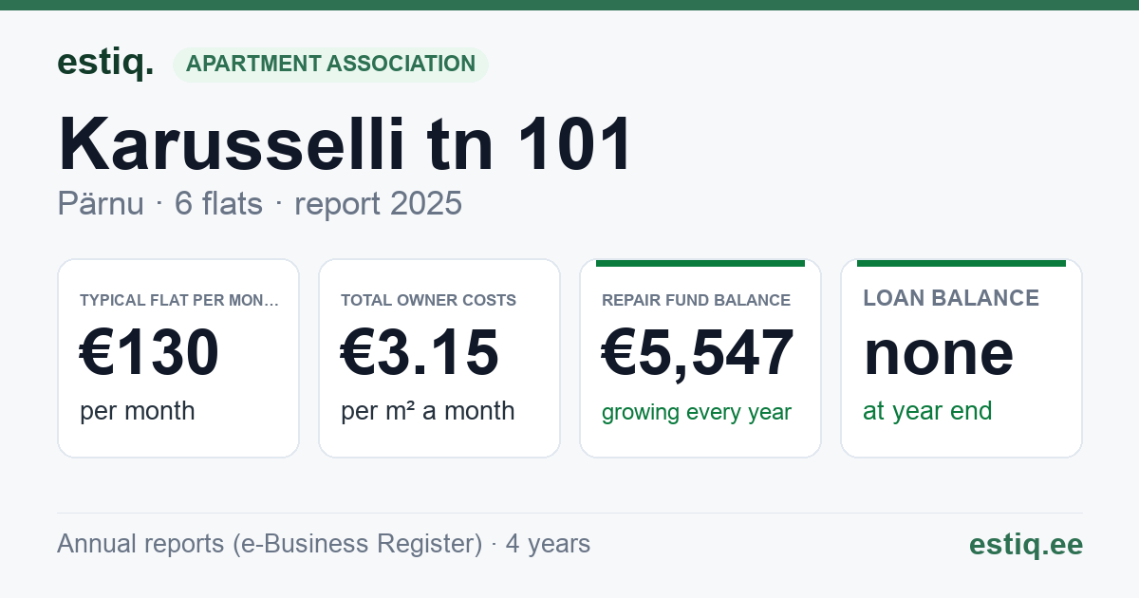Image resolution: width=1139 pixels, height=598 pixels.
Task: Click the REPAIR FUND BALANCE label
Action: [696, 300]
